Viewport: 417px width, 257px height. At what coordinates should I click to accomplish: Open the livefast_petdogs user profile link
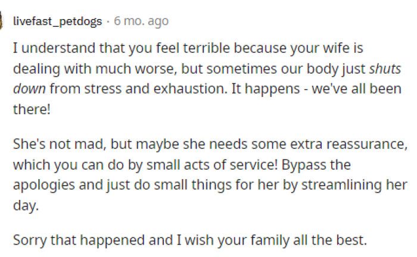(x=57, y=21)
